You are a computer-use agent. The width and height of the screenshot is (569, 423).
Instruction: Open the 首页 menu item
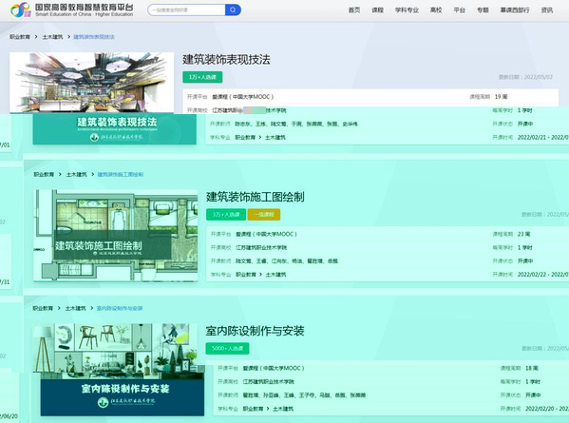[354, 10]
